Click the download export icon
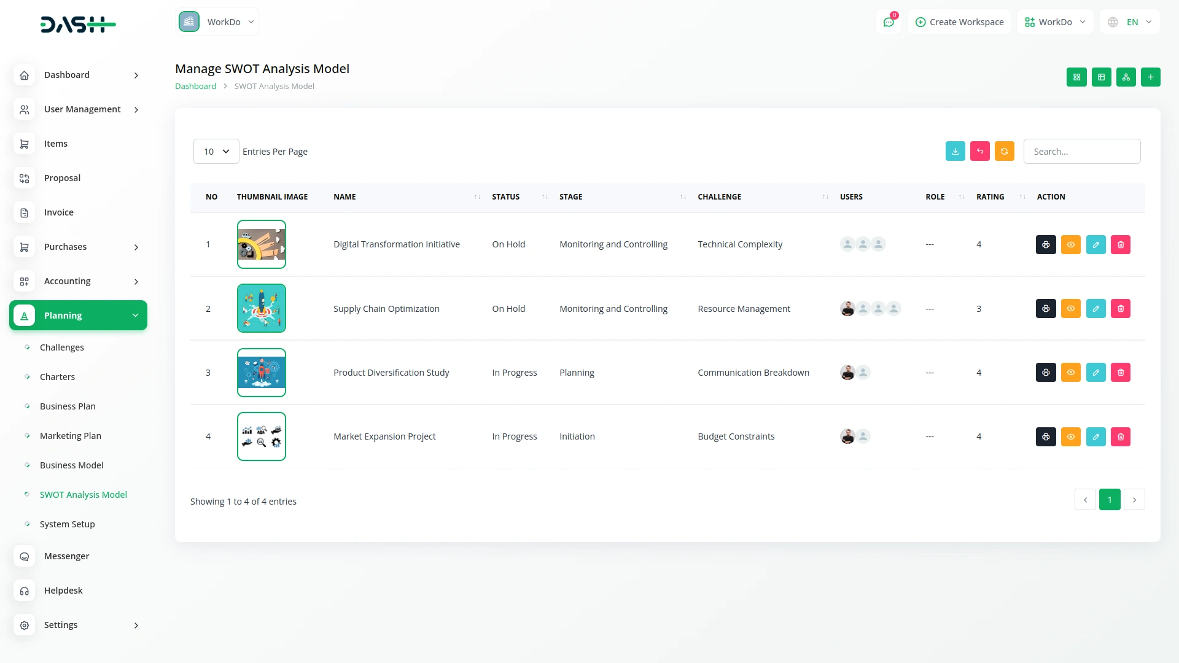Image resolution: width=1179 pixels, height=663 pixels. tap(955, 152)
